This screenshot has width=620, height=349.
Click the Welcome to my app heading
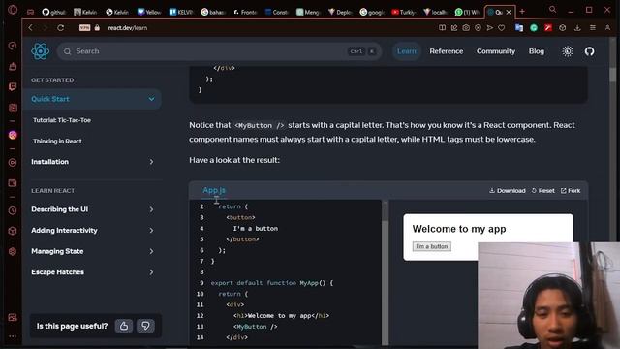click(459, 229)
